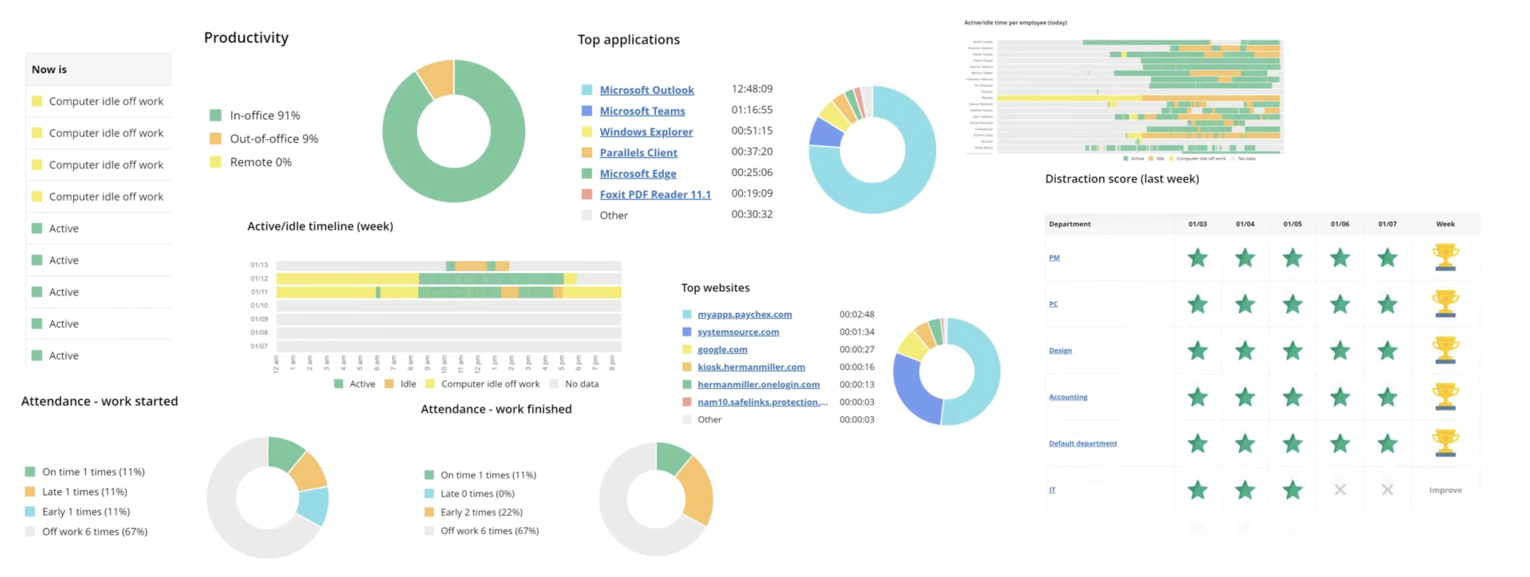The image size is (1530, 577).
Task: Select the first star for IT department
Action: (x=1197, y=490)
